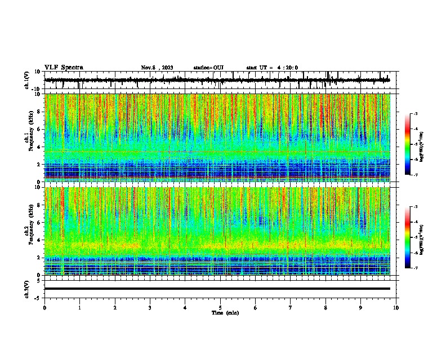The image size is (446, 345).
Task: Click the ch.2 spectrogram panel
Action: (217, 231)
